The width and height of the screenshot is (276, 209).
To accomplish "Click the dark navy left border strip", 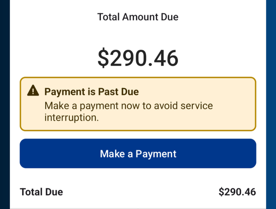I will point(5,104).
